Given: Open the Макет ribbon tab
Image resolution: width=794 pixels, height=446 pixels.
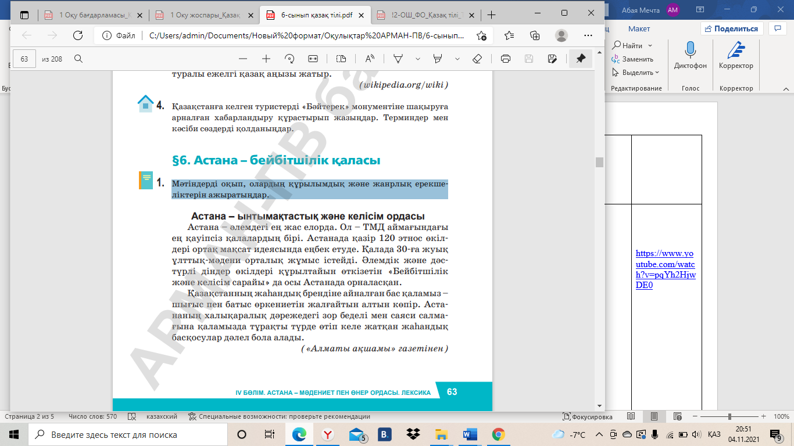Looking at the screenshot, I should coord(639,28).
